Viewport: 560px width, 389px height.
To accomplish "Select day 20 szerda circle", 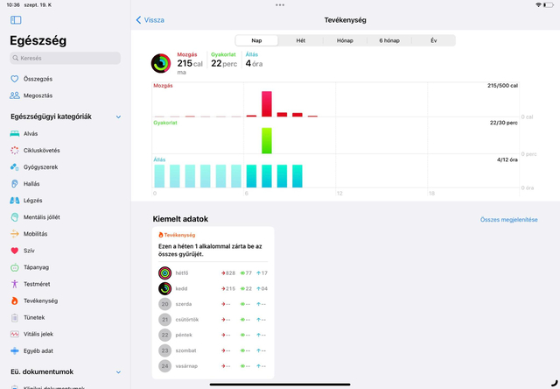I will coord(164,304).
